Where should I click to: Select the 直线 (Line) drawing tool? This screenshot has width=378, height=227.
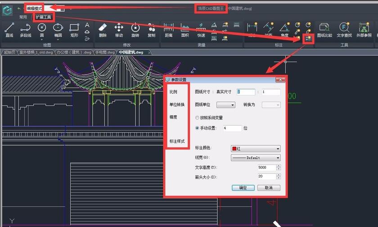[9, 30]
